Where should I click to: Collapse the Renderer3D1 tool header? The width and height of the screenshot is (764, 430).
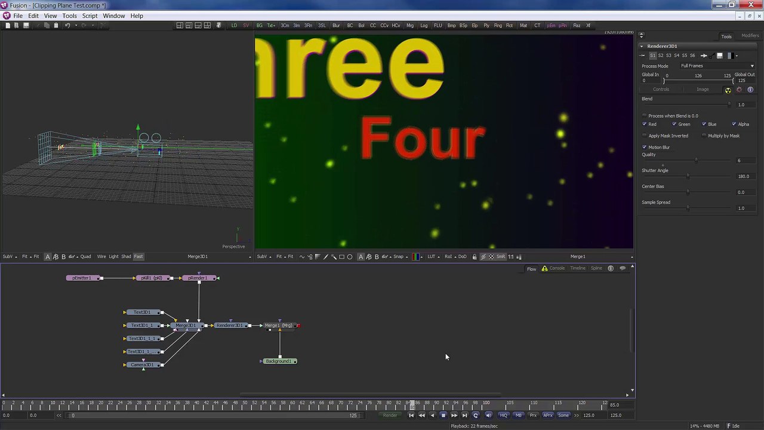coord(642,46)
